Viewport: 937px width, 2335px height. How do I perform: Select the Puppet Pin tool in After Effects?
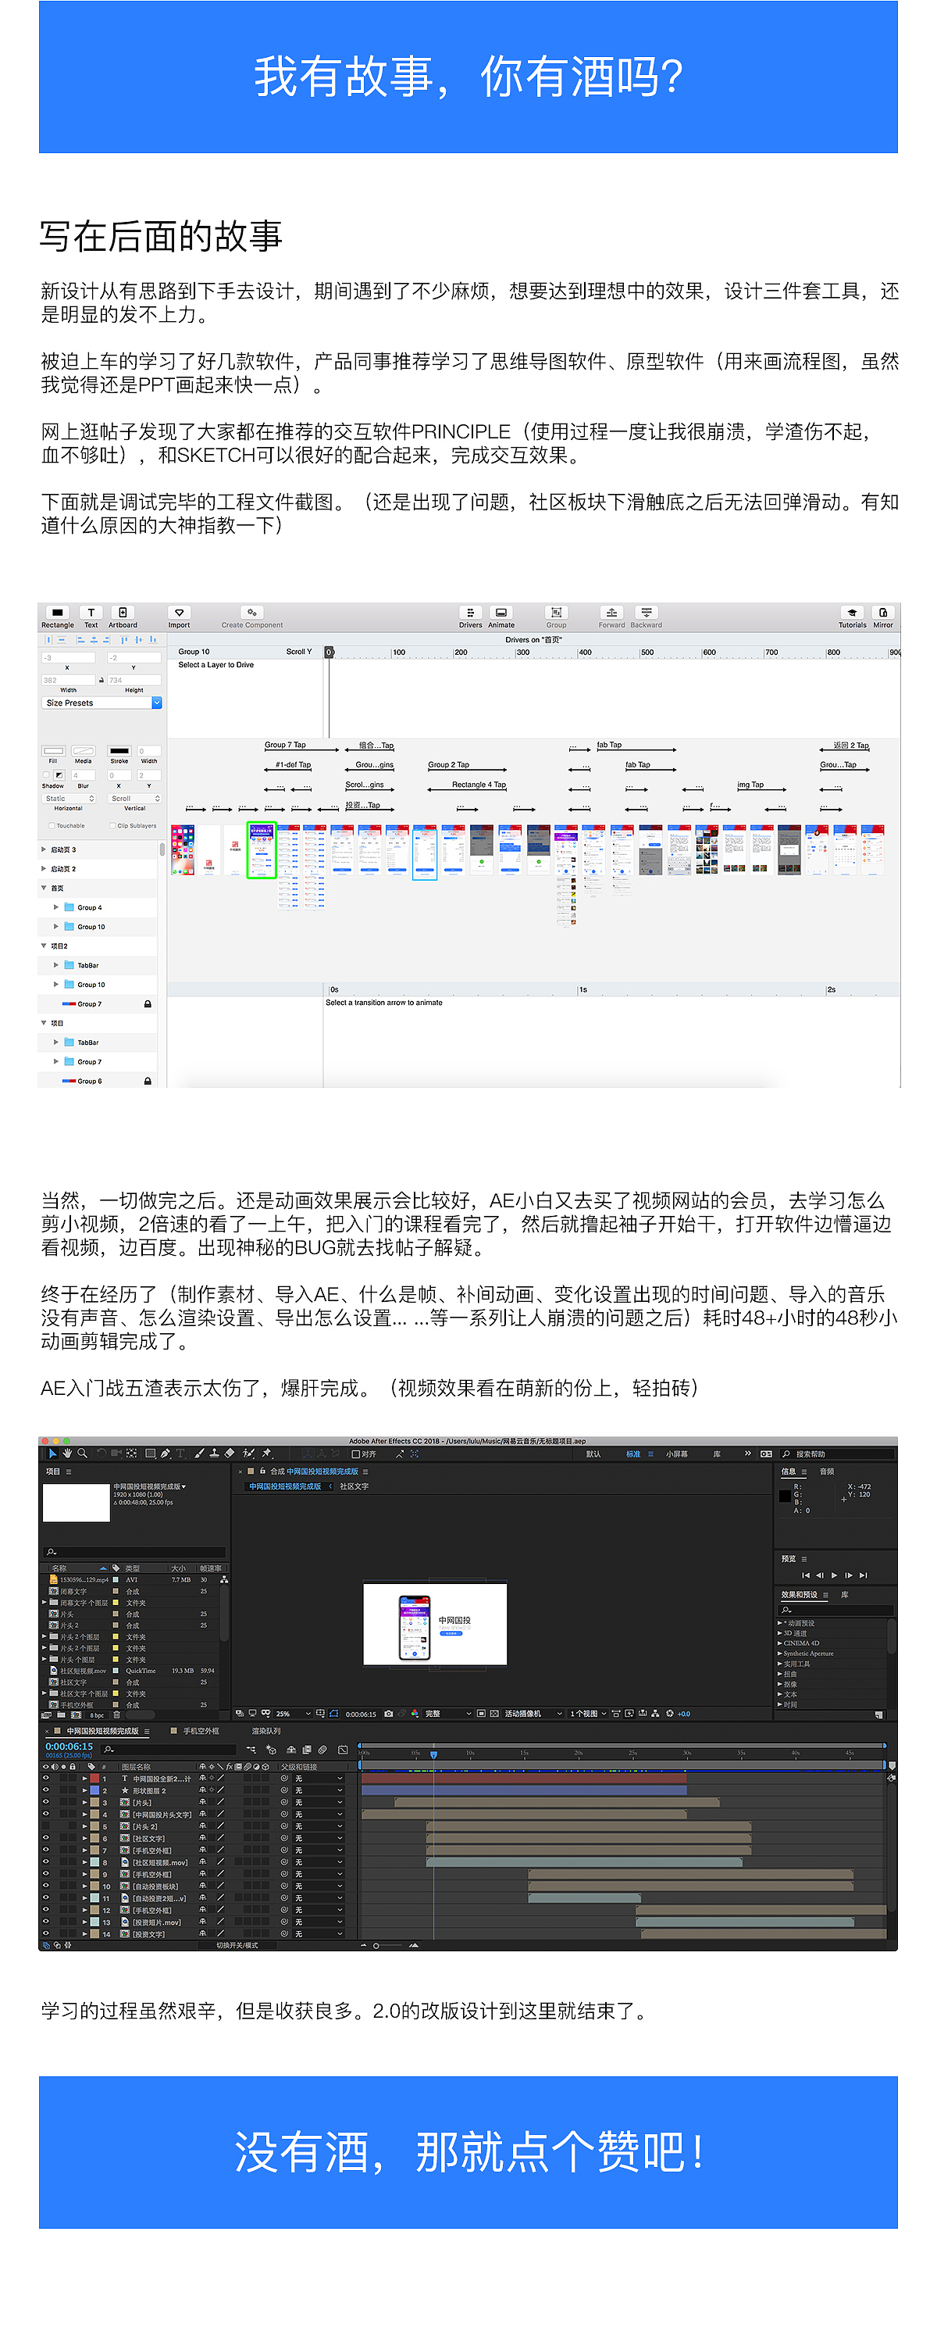click(x=267, y=1453)
